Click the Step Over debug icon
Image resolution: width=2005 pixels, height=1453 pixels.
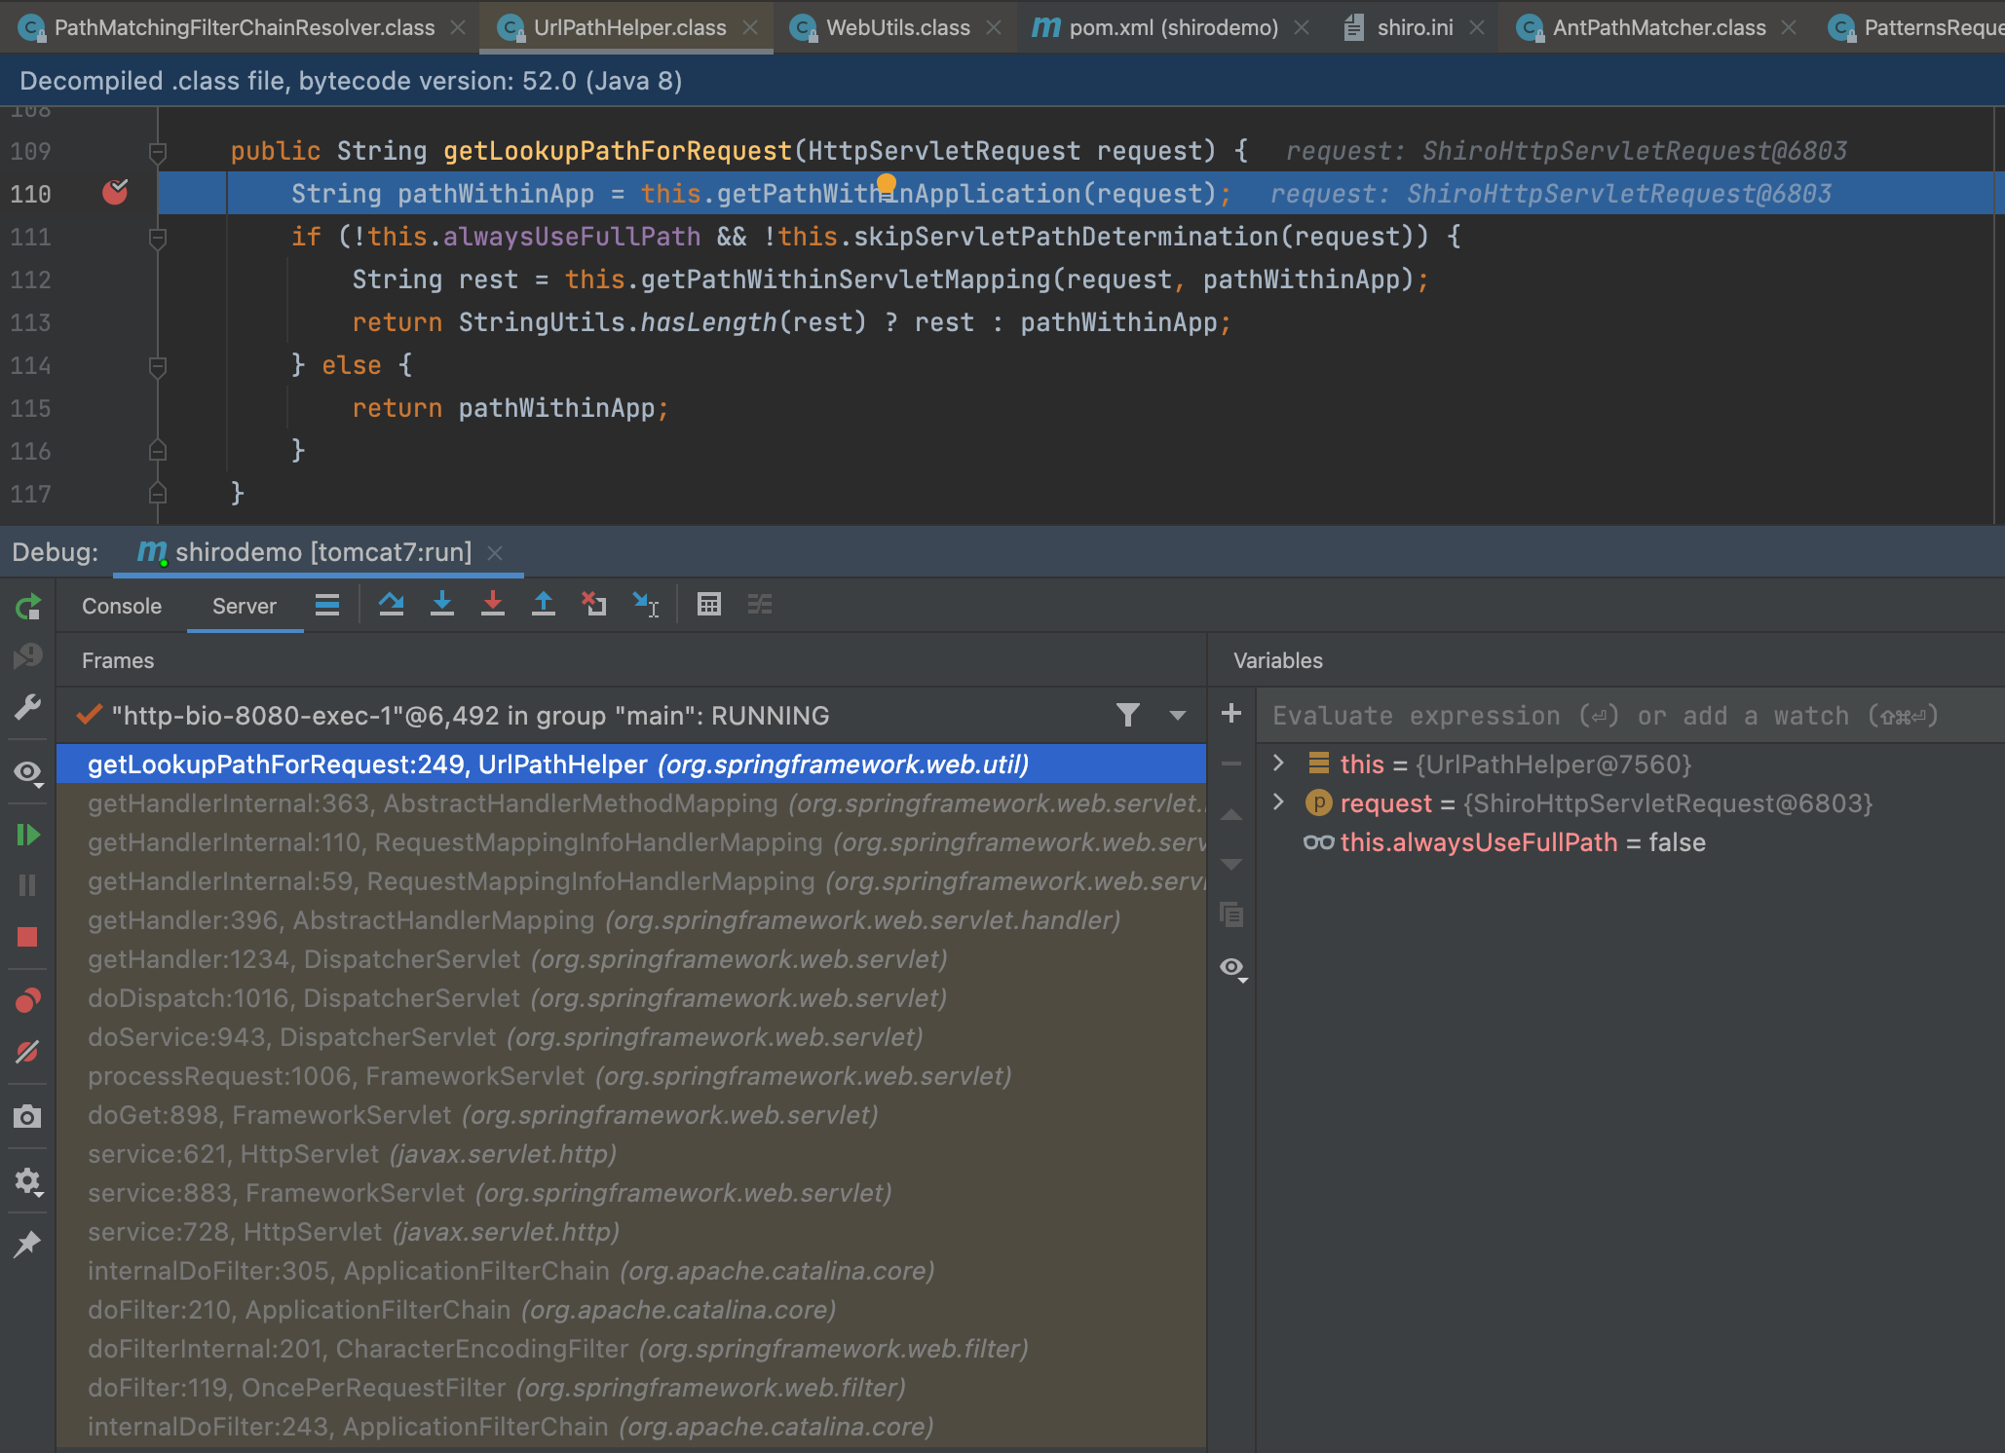click(392, 605)
